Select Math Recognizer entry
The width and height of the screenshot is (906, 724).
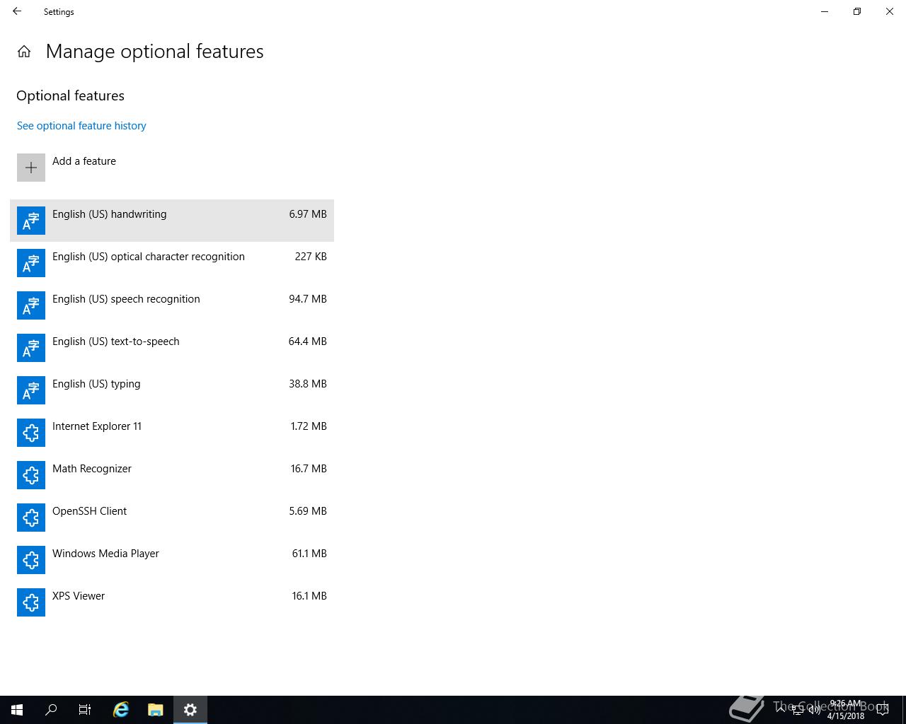click(x=172, y=475)
